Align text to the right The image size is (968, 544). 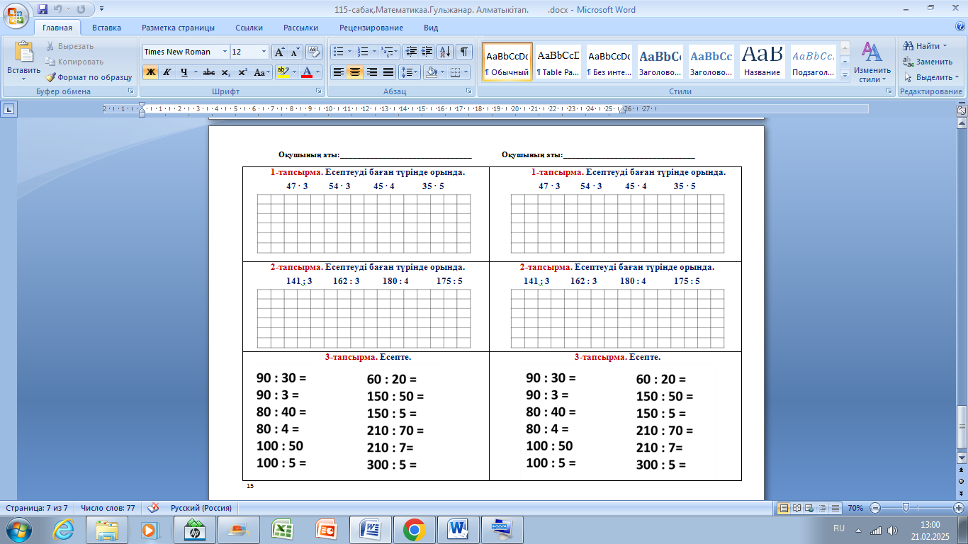pos(371,72)
